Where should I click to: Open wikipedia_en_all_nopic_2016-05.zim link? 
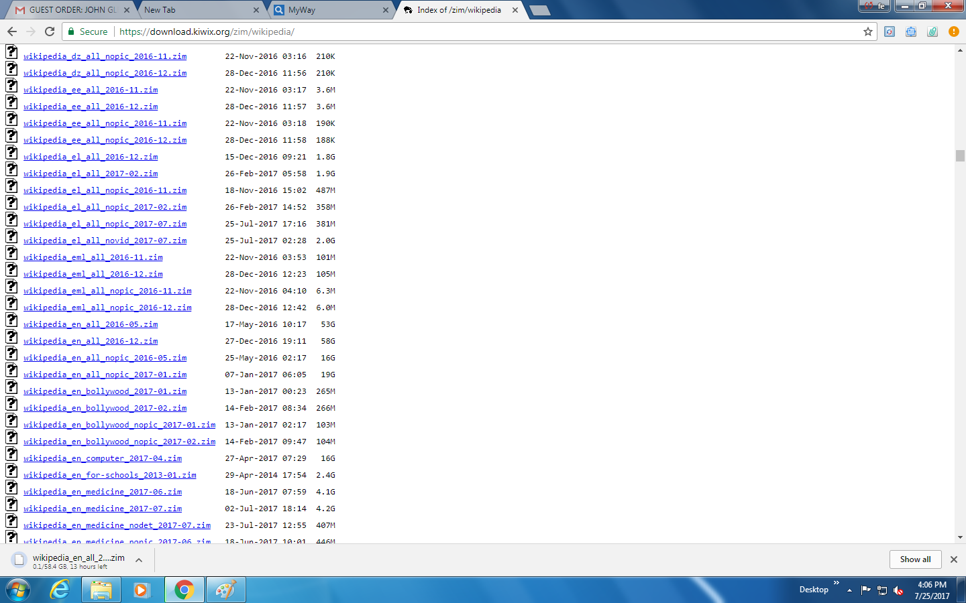(105, 358)
